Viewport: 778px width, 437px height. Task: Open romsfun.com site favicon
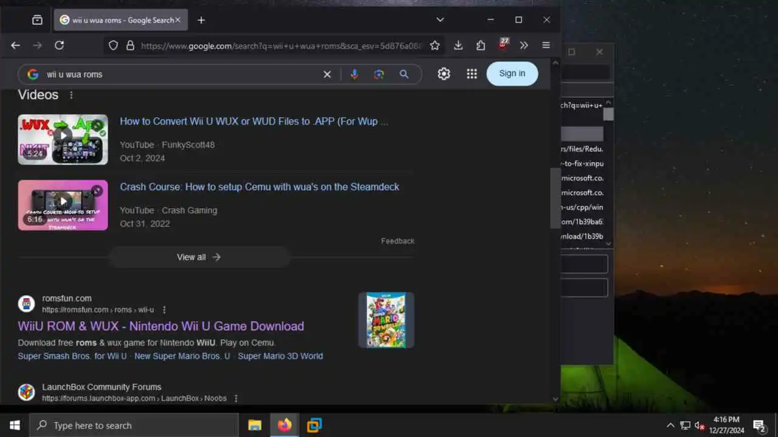pos(26,303)
